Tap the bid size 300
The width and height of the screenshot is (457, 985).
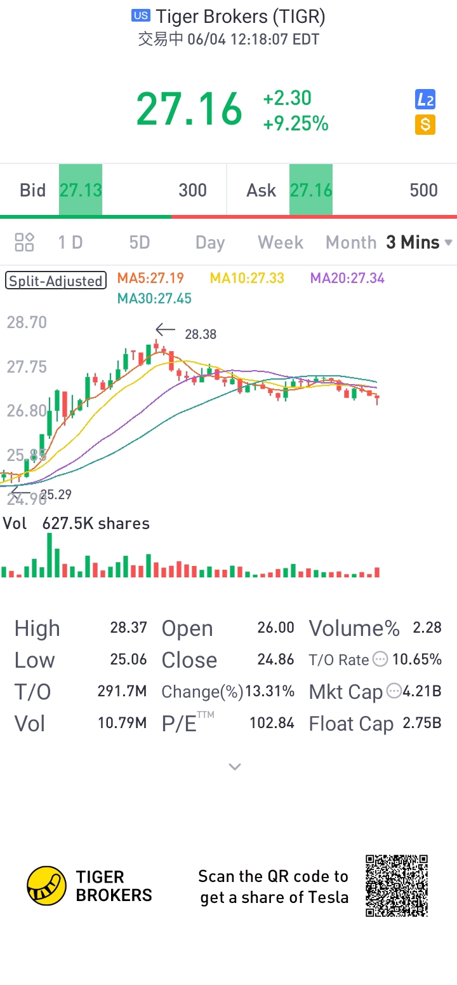coord(193,190)
